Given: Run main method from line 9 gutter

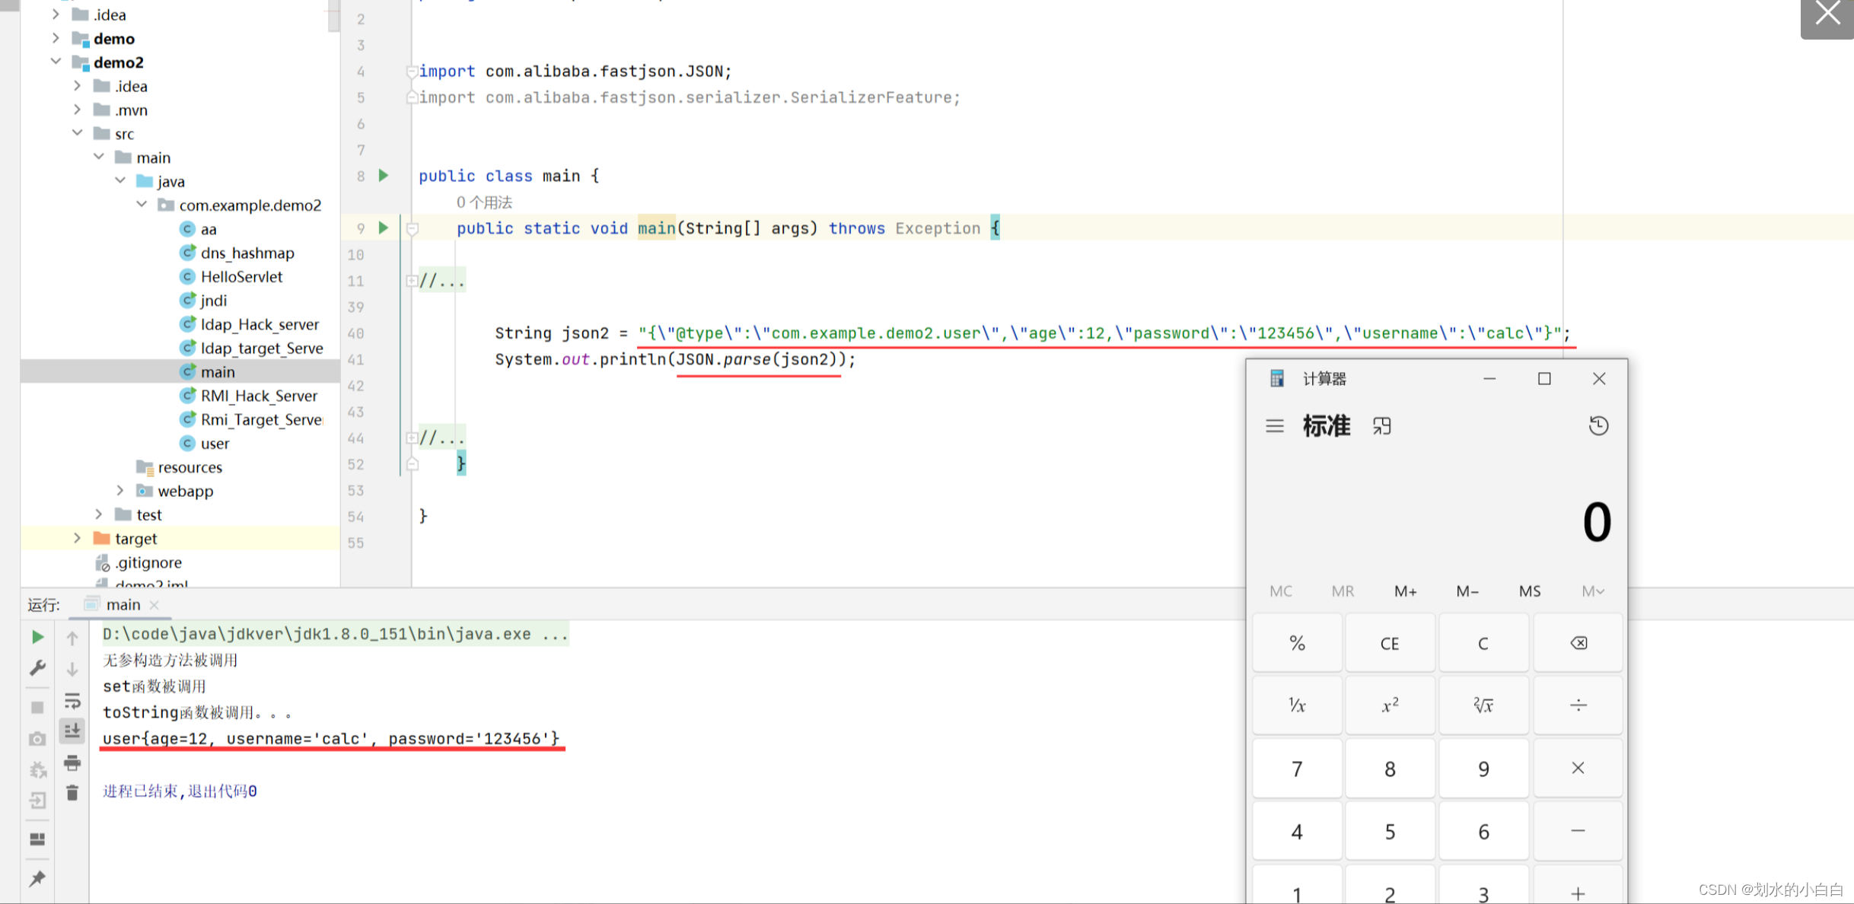Looking at the screenshot, I should click(384, 228).
